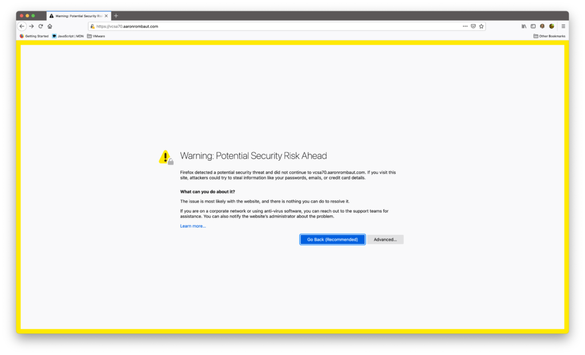Image resolution: width=585 pixels, height=355 pixels.
Task: Open a new tab with the plus button
Action: point(116,16)
